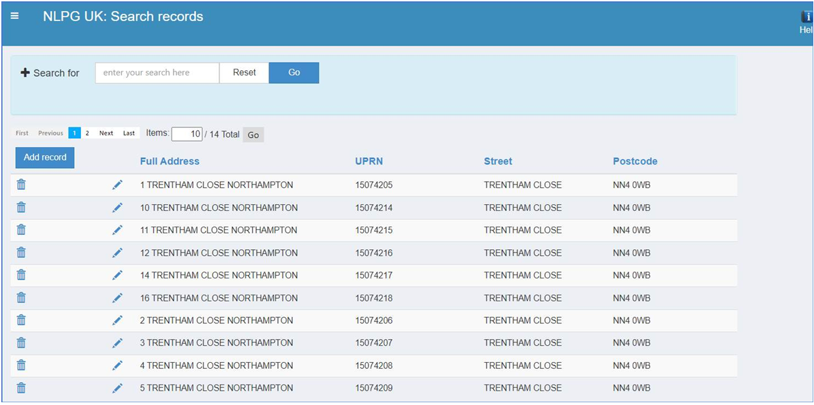The height and width of the screenshot is (405, 814).
Task: Select UPRN 15074206 cell
Action: [x=374, y=321]
